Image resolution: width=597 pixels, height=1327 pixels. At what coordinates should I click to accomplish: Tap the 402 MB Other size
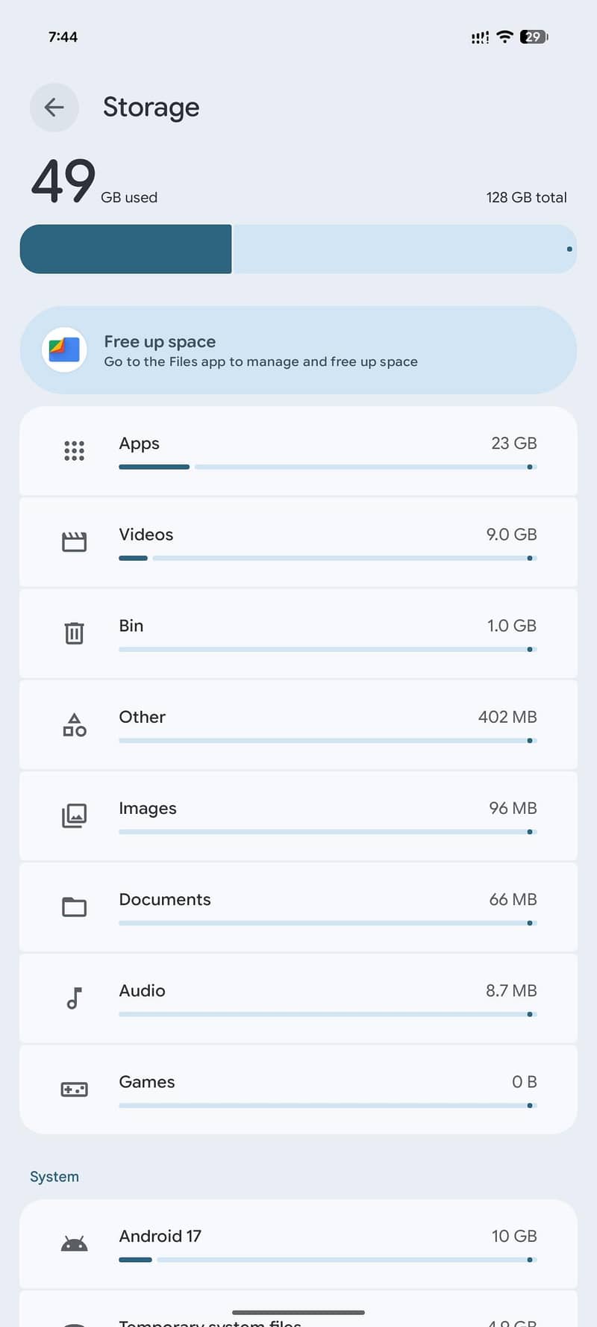pyautogui.click(x=507, y=717)
